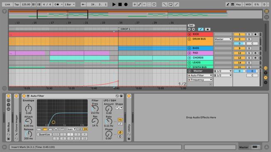Toggle the Loop switch
Viewport: 271px width, 152px height.
pos(170,5)
